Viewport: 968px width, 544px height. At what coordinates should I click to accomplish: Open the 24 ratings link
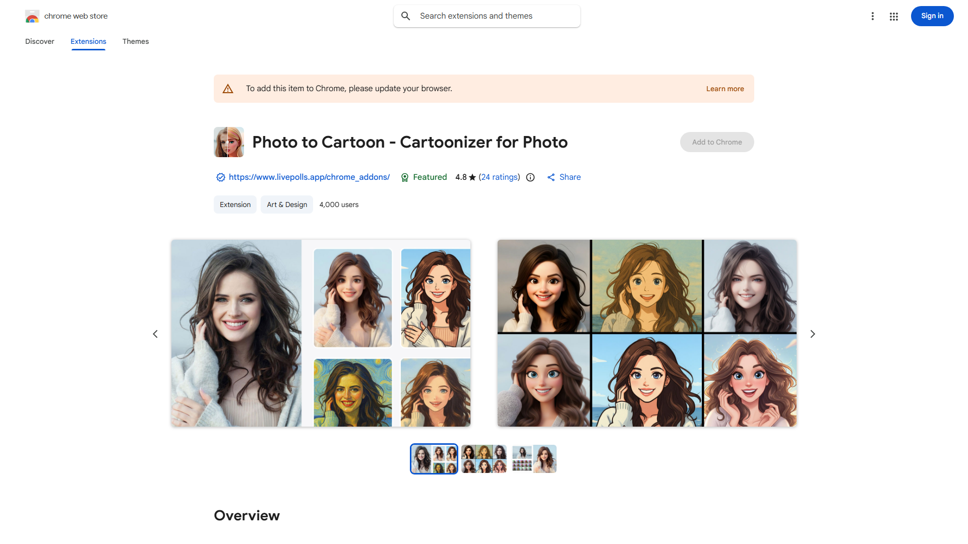[x=499, y=177]
